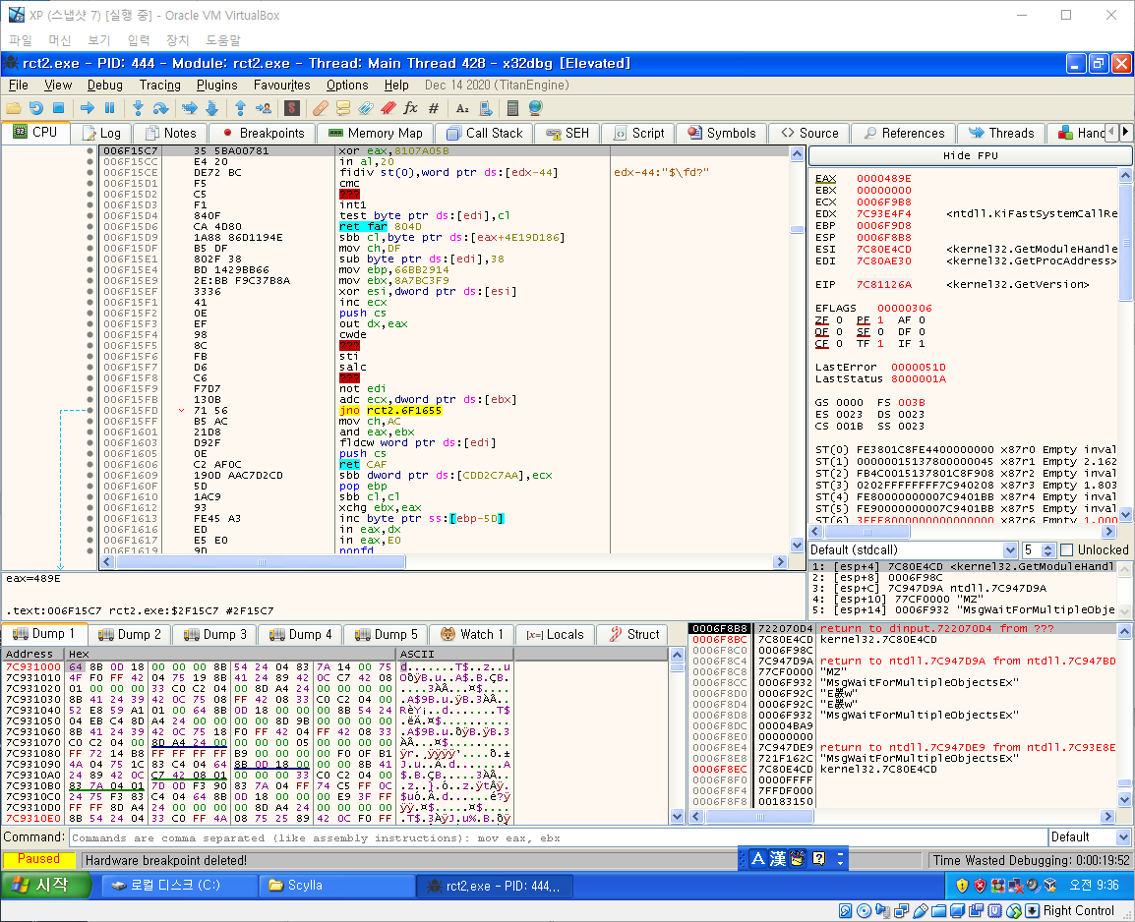Restart the debuggee with the restart icon
This screenshot has width=1135, height=922.
coord(36,108)
